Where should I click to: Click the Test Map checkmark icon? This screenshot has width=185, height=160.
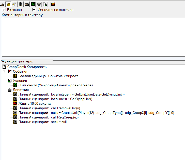click(x=53, y=4)
